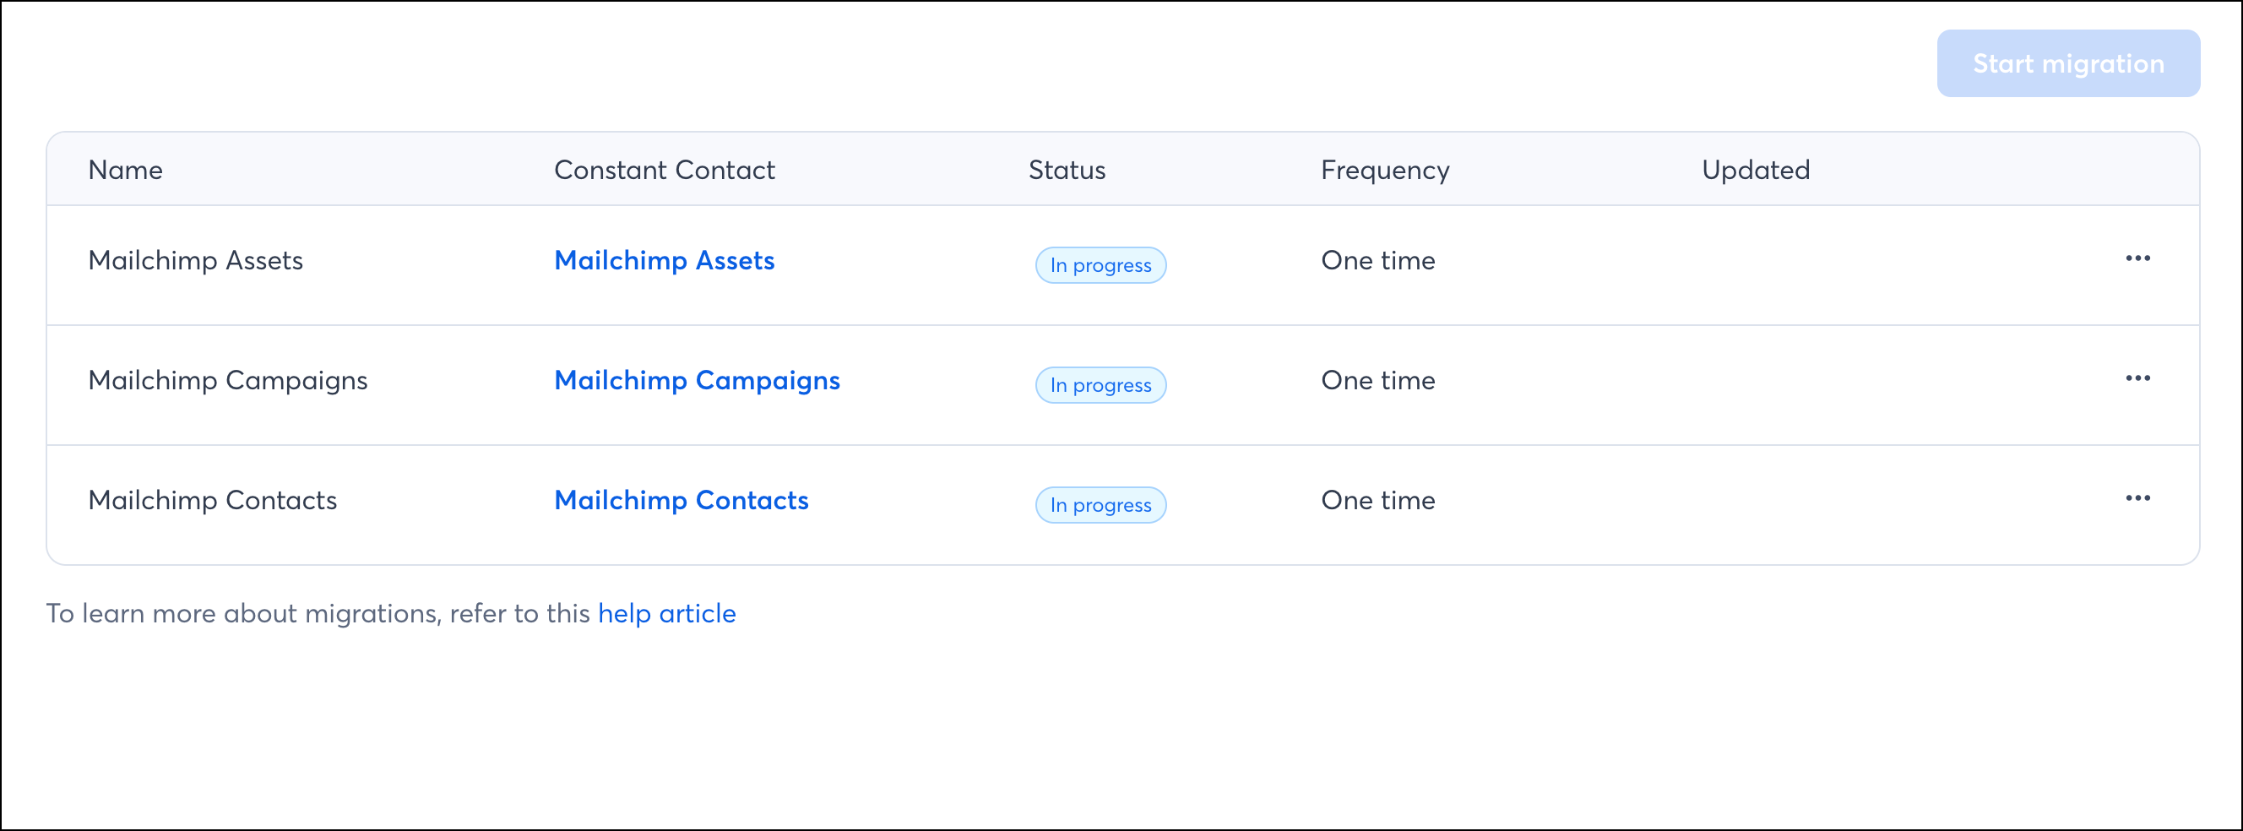Open the actions menu for Mailchimp Assets row
The image size is (2243, 831).
click(x=2139, y=258)
